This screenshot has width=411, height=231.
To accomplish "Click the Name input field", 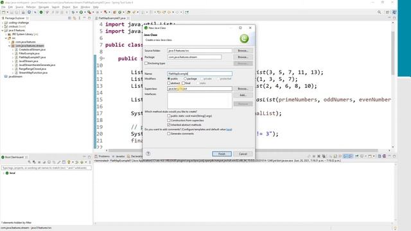I will (x=200, y=74).
